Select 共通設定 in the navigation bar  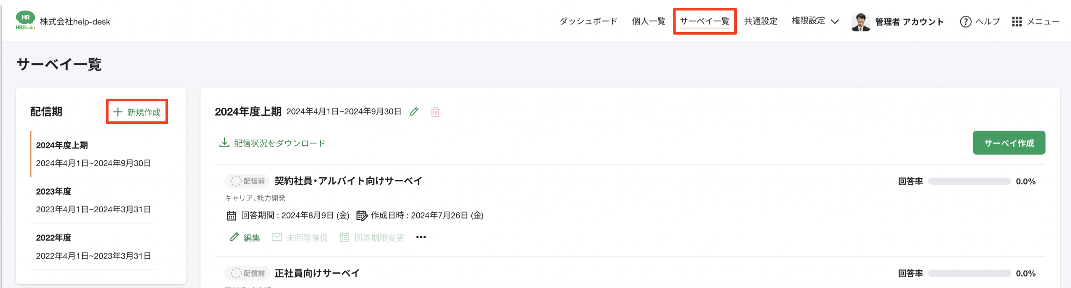coord(761,22)
